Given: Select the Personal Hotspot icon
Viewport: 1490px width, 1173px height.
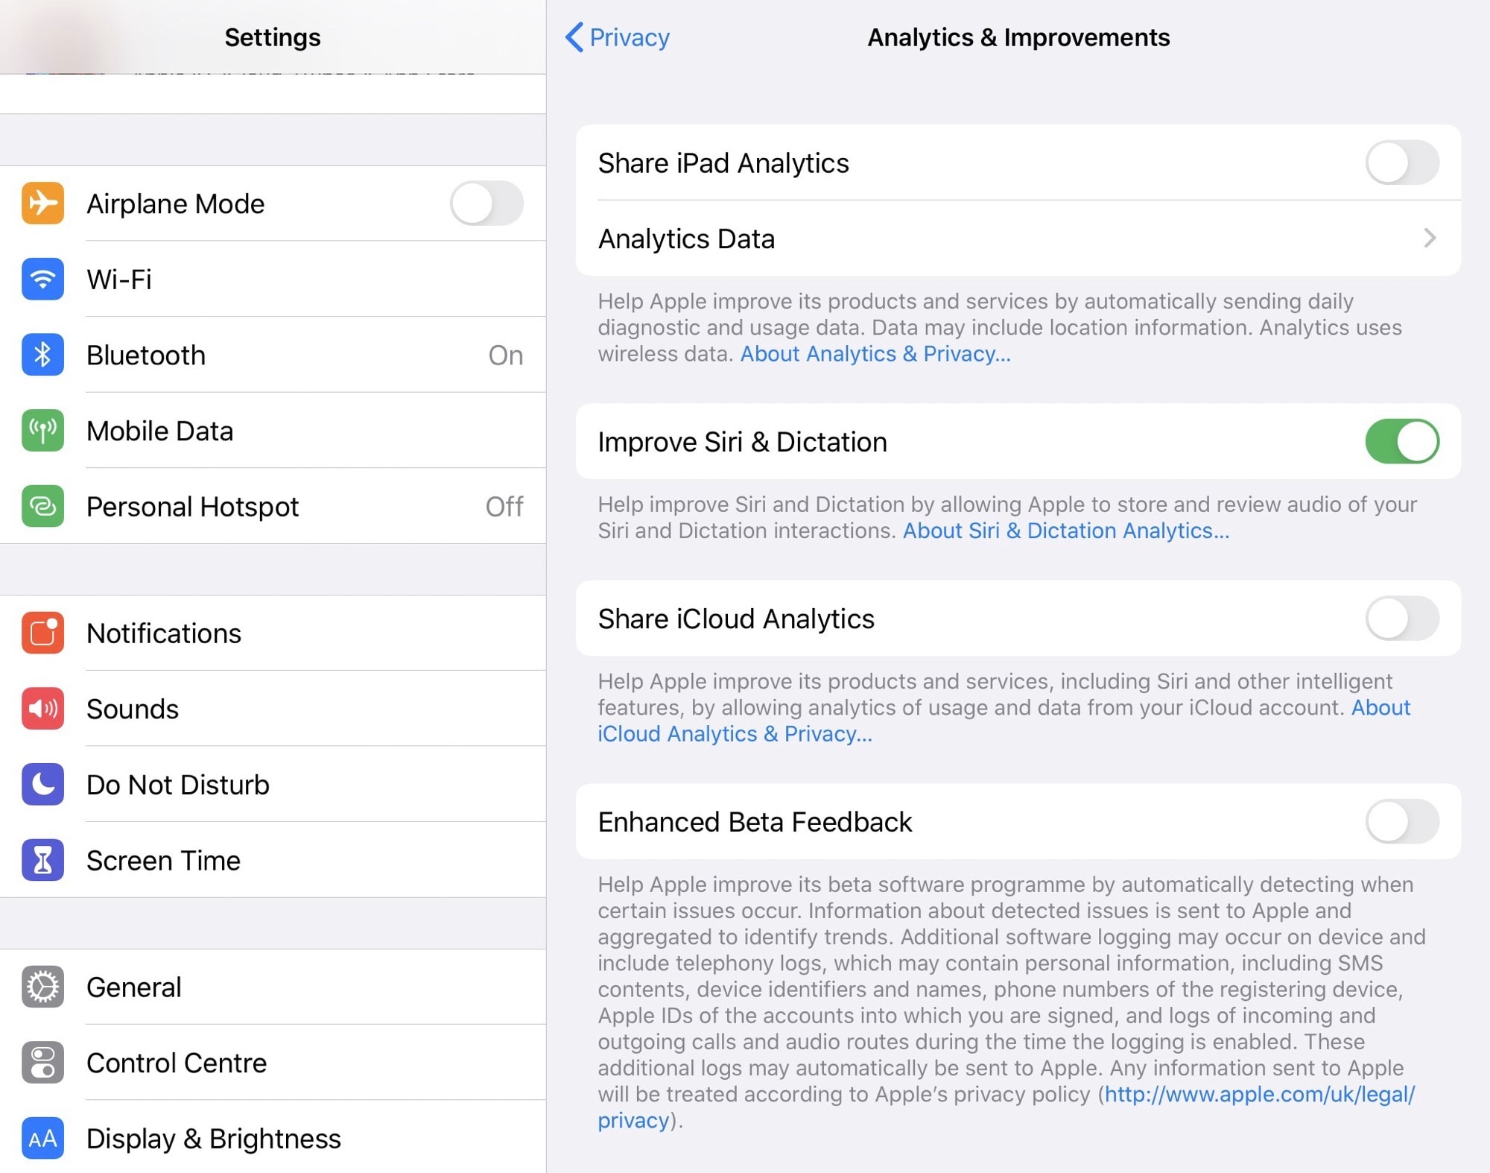Looking at the screenshot, I should [x=42, y=507].
